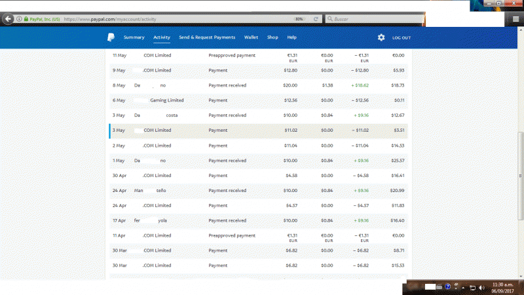Screen dimensions: 524x295
Task: Open 11 May Preapproved payment row
Action: [x=258, y=57]
